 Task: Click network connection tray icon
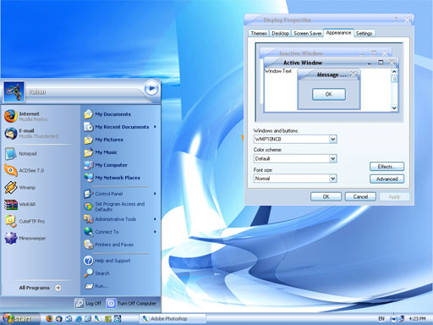click(401, 319)
